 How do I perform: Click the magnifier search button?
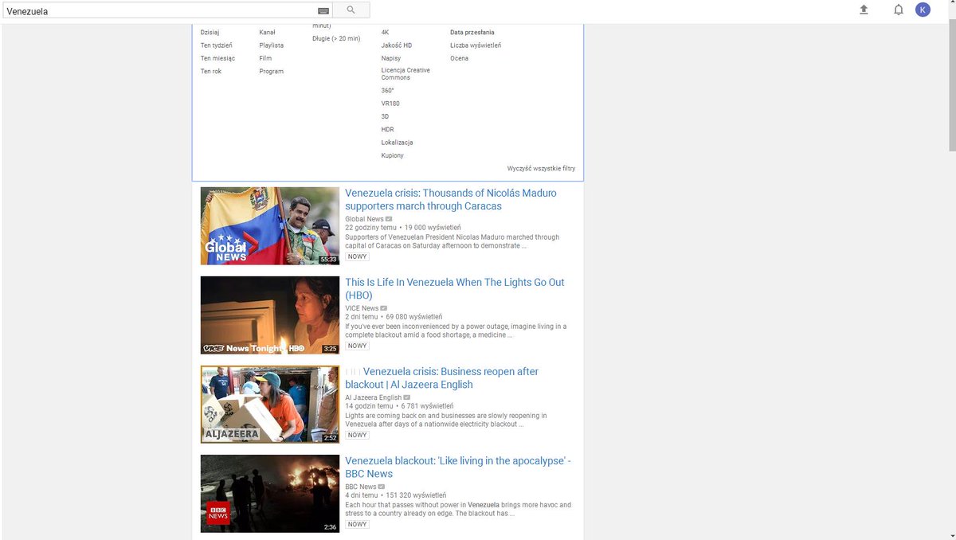pyautogui.click(x=351, y=10)
